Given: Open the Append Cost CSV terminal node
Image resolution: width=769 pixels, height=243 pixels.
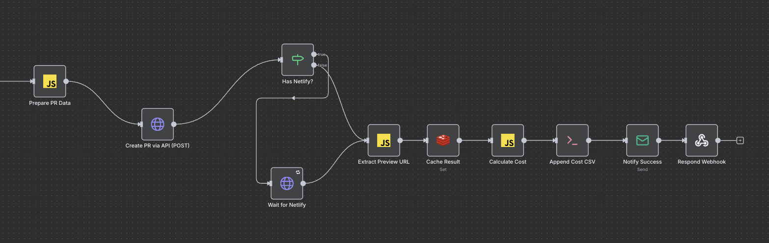Looking at the screenshot, I should 572,140.
